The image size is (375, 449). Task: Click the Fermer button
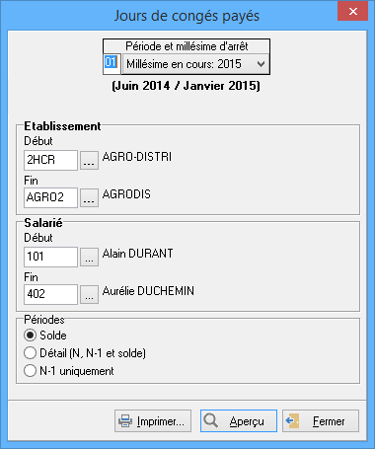(x=321, y=420)
